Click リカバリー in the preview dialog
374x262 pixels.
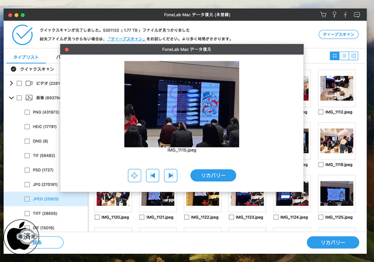213,175
